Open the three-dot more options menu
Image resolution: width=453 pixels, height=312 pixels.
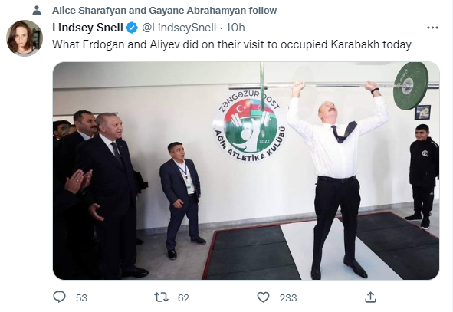[x=432, y=28]
